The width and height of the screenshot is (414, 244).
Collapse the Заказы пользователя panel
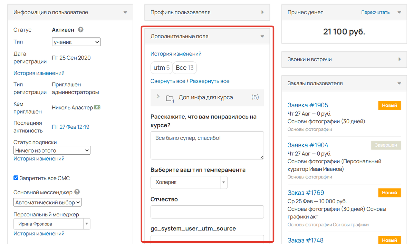(399, 84)
